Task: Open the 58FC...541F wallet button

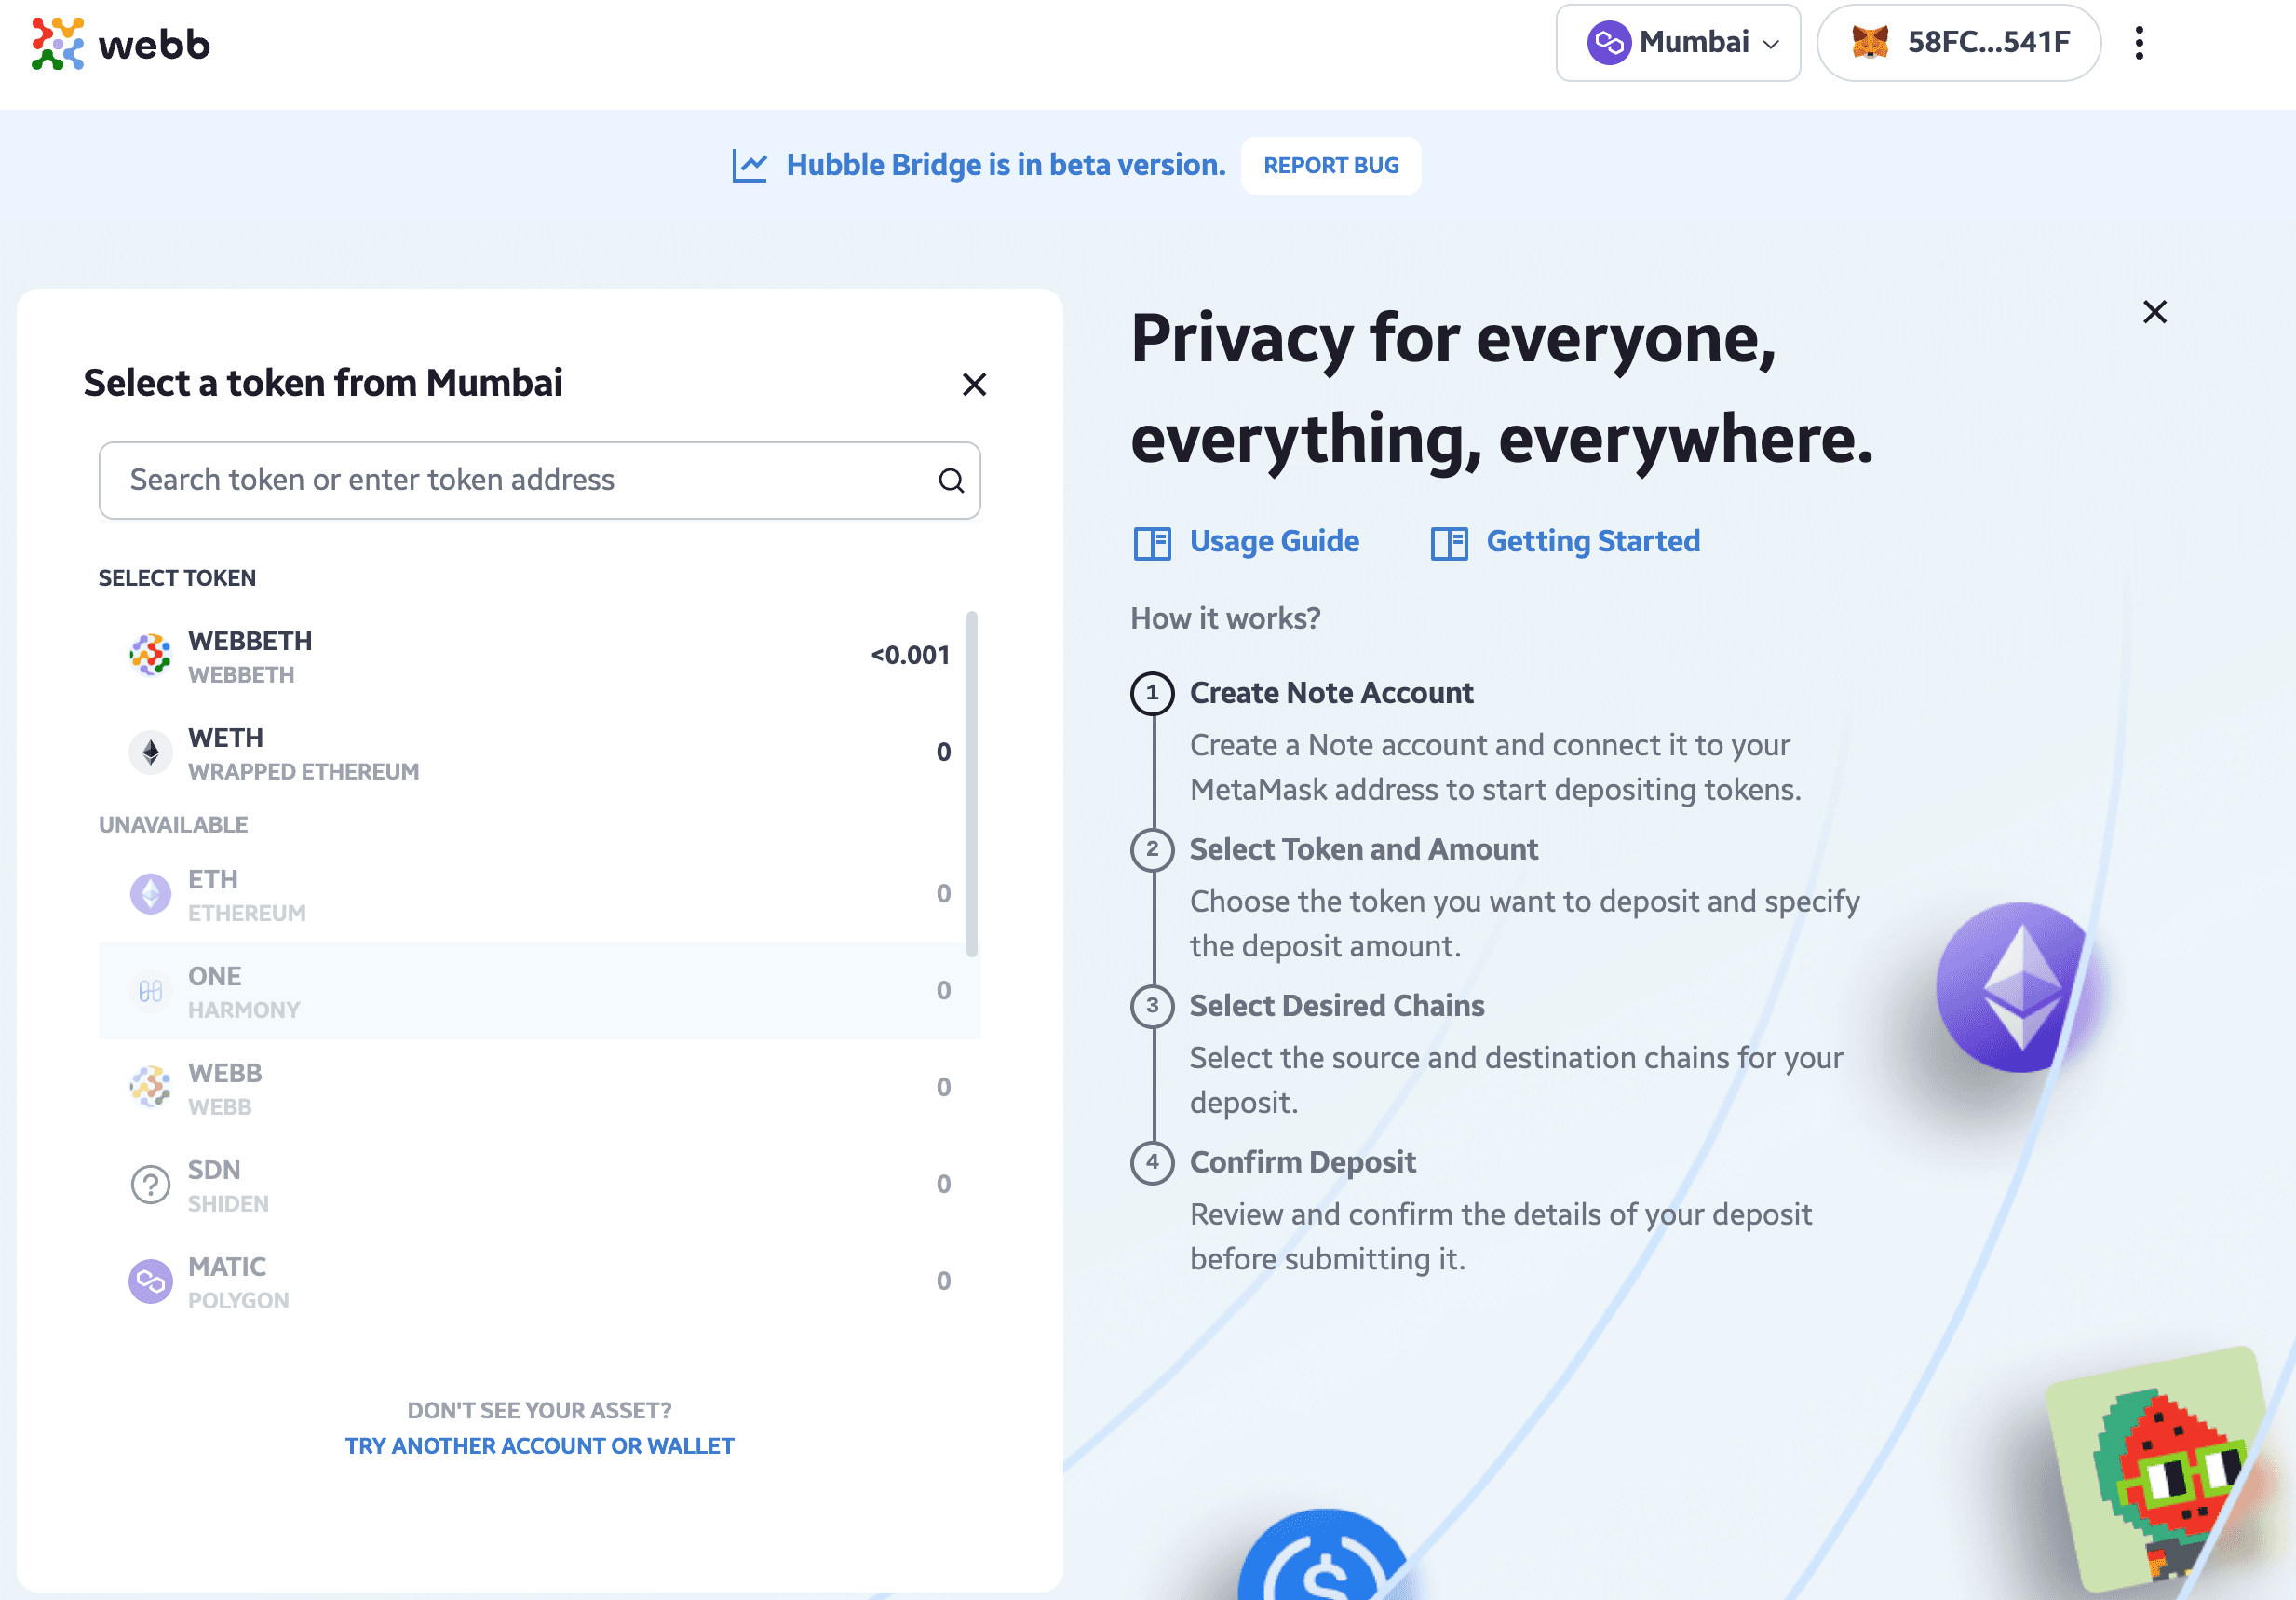Action: (x=1957, y=42)
